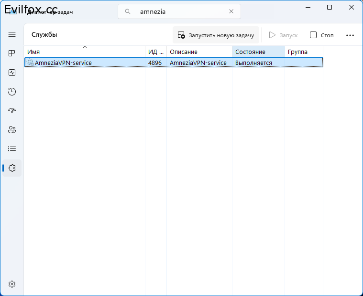Open Task Manager settings gear

click(12, 284)
